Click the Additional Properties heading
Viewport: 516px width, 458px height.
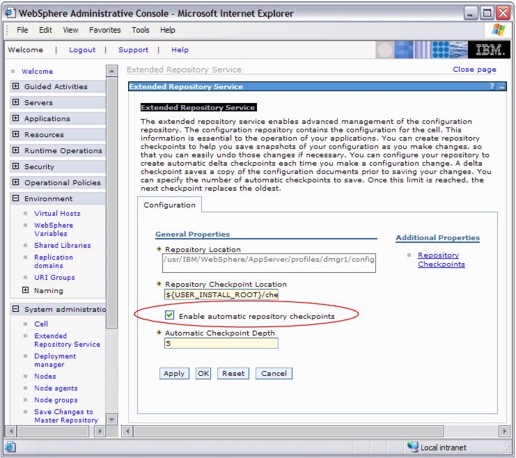(x=438, y=237)
